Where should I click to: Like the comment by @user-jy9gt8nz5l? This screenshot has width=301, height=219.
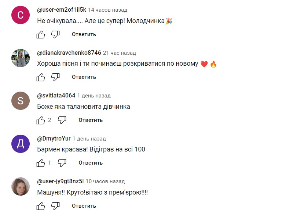[41, 206]
